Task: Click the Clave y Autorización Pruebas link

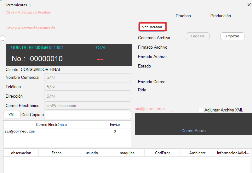Action: [28, 13]
